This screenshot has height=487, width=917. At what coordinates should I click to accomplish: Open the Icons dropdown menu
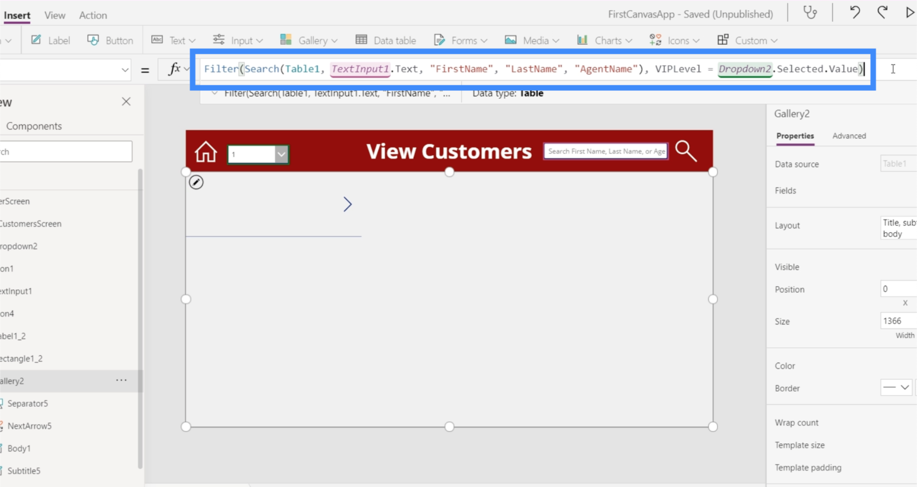675,40
